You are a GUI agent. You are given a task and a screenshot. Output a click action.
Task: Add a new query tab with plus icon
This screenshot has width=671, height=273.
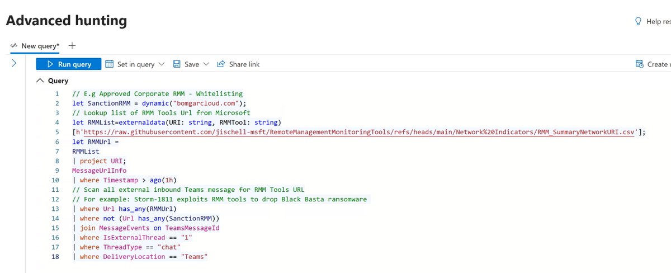pyautogui.click(x=72, y=45)
